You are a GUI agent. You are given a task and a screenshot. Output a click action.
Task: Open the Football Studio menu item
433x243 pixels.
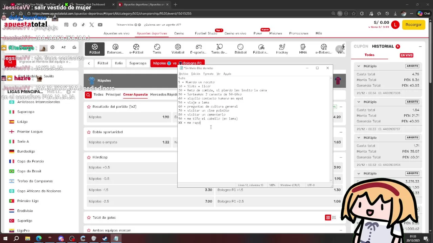(x=206, y=33)
